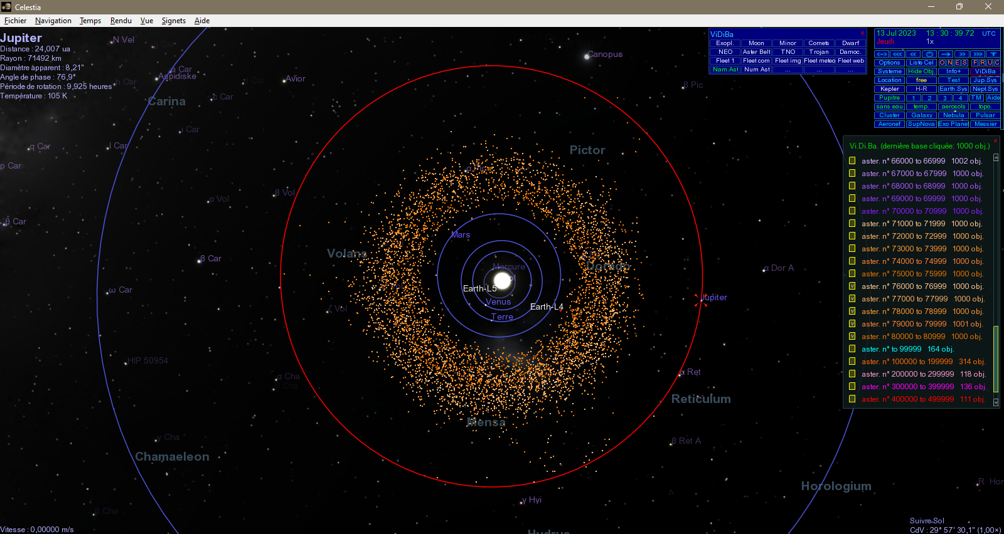Uncheck the aster. 76000 to 76999 box

(x=852, y=286)
